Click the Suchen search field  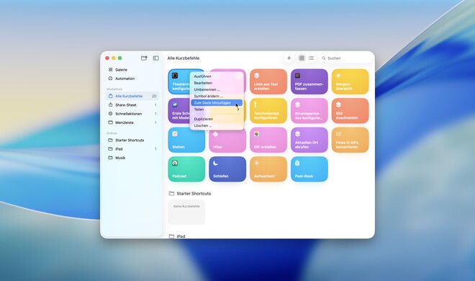point(345,58)
